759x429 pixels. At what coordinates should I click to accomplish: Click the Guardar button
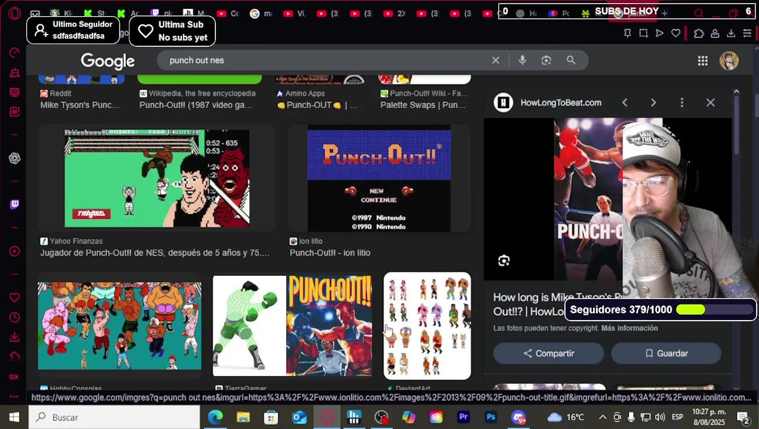coord(666,353)
